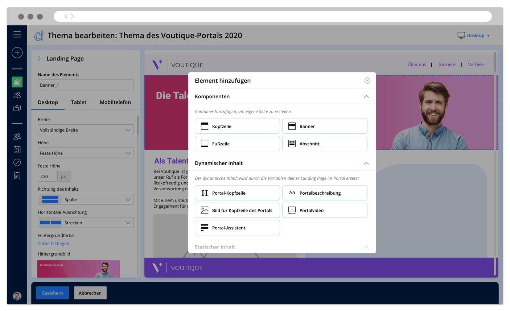Click the Speichern button

coord(53,293)
